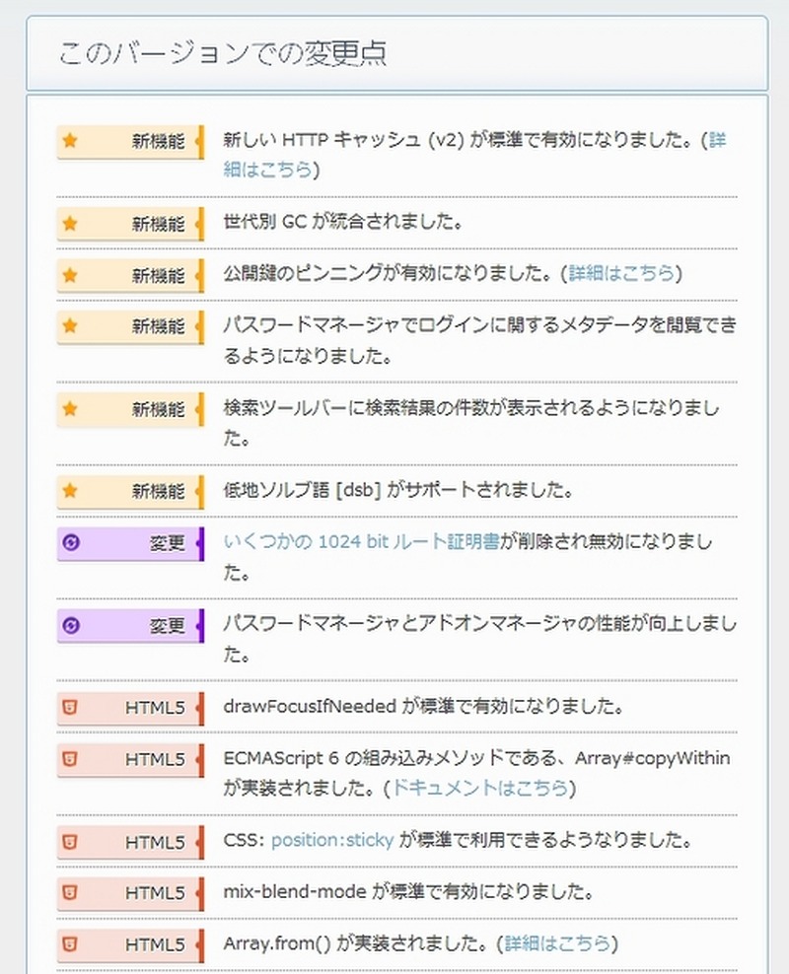Click star icon beside the ログインに関するメタデータ entry
Image resolution: width=789 pixels, height=974 pixels.
[x=70, y=325]
